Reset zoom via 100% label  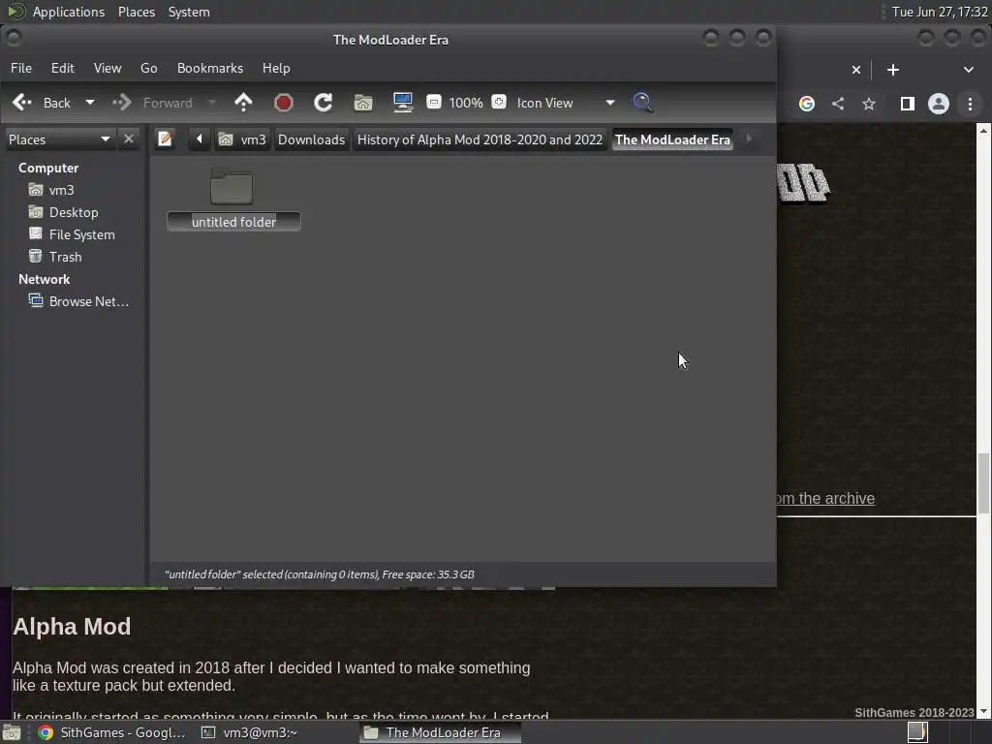tap(466, 103)
